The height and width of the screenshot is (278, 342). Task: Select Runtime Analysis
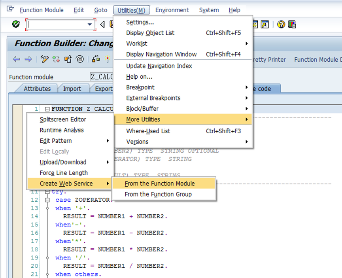[70, 130]
